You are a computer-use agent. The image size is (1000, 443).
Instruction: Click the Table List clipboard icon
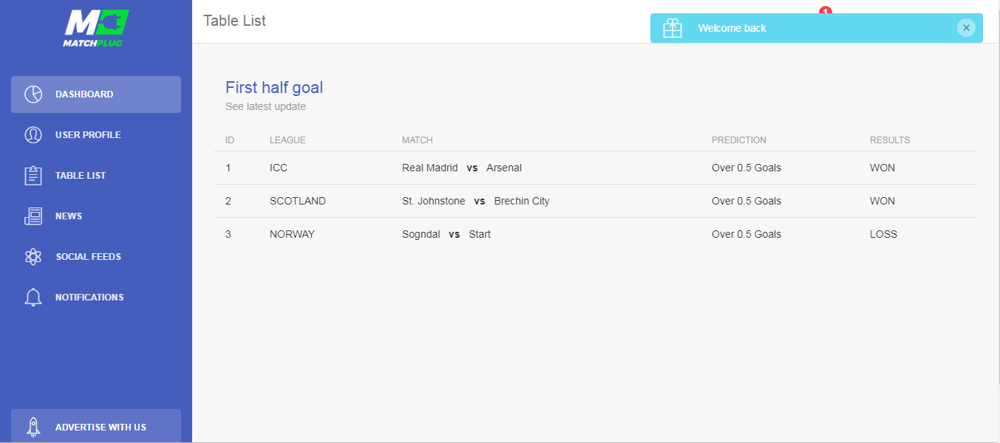(33, 176)
